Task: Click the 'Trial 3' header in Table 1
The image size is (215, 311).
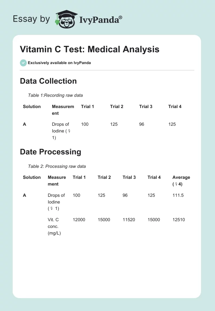Action: pos(146,106)
